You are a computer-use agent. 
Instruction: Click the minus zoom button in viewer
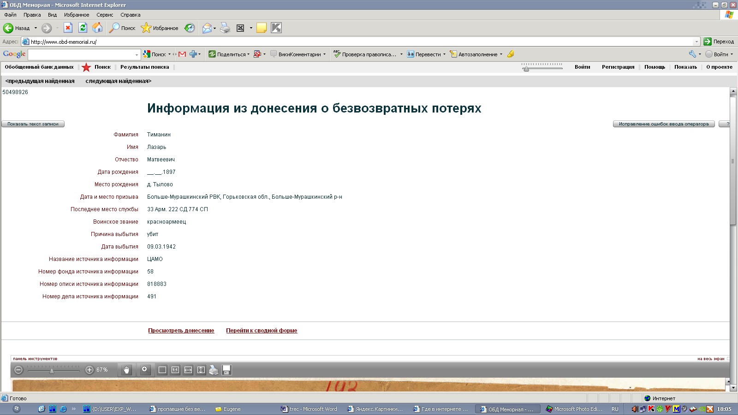click(x=18, y=370)
